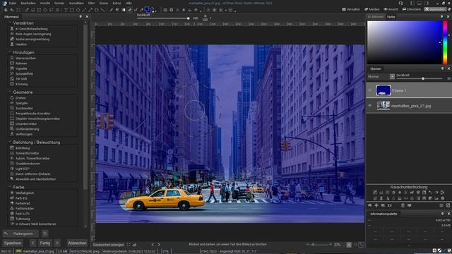Screen dimensions: 452x254
Task: Open the Auswählen menu
Action: click(x=76, y=3)
